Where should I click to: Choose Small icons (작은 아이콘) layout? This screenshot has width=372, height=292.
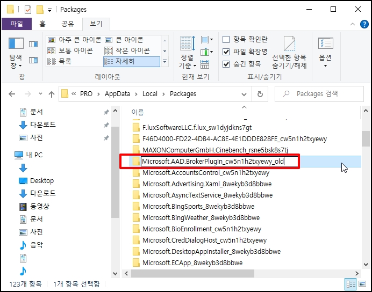pyautogui.click(x=127, y=50)
